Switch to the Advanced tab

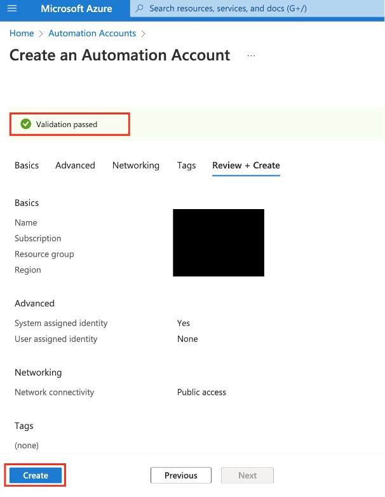(75, 165)
